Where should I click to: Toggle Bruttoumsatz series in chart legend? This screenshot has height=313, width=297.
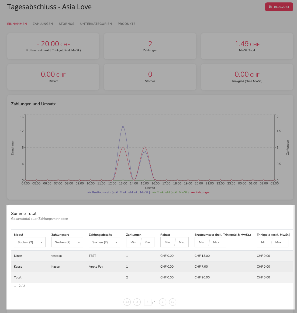[x=119, y=193]
